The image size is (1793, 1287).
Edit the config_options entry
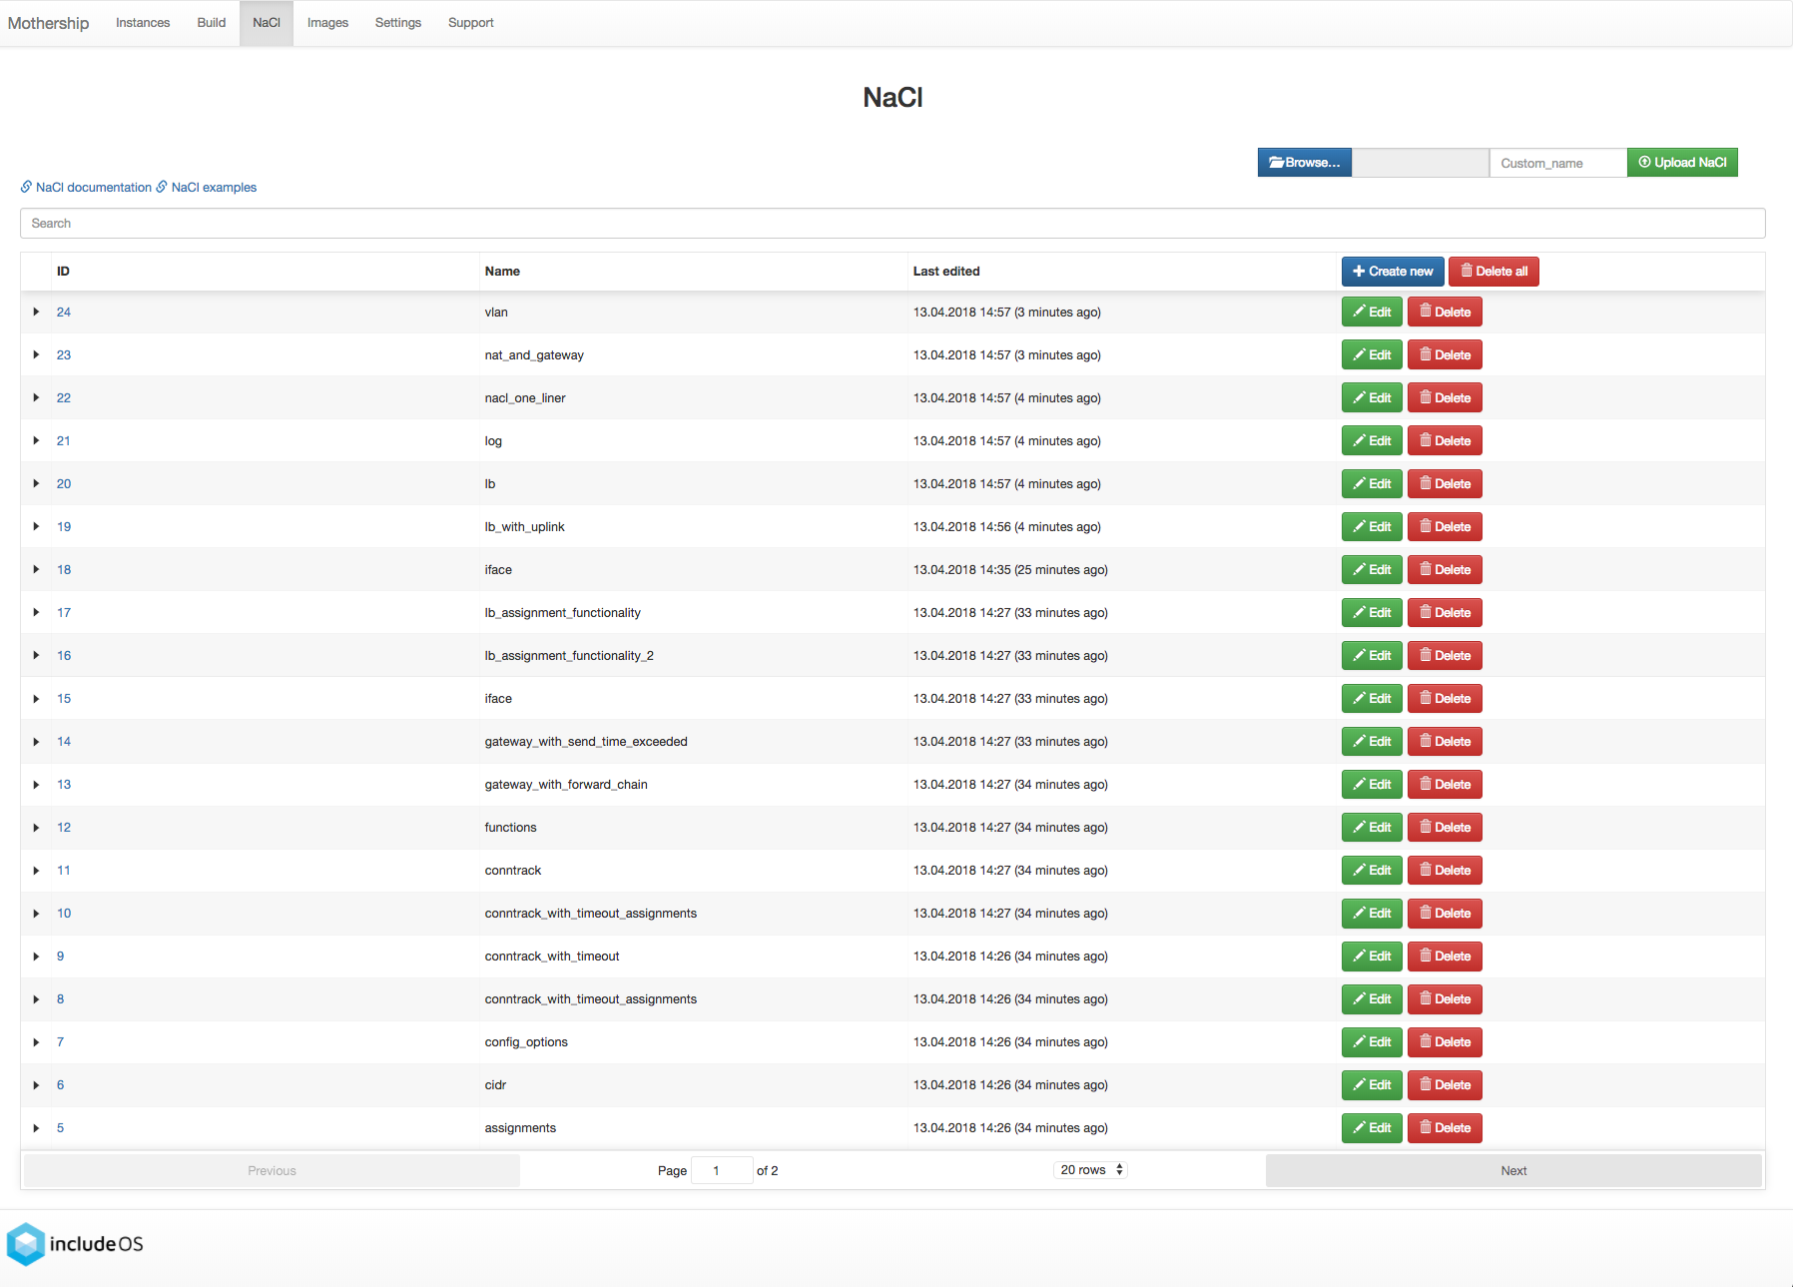(1372, 1042)
